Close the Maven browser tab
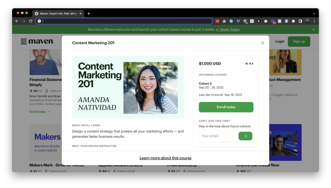This screenshot has width=331, height=188. coord(80,14)
